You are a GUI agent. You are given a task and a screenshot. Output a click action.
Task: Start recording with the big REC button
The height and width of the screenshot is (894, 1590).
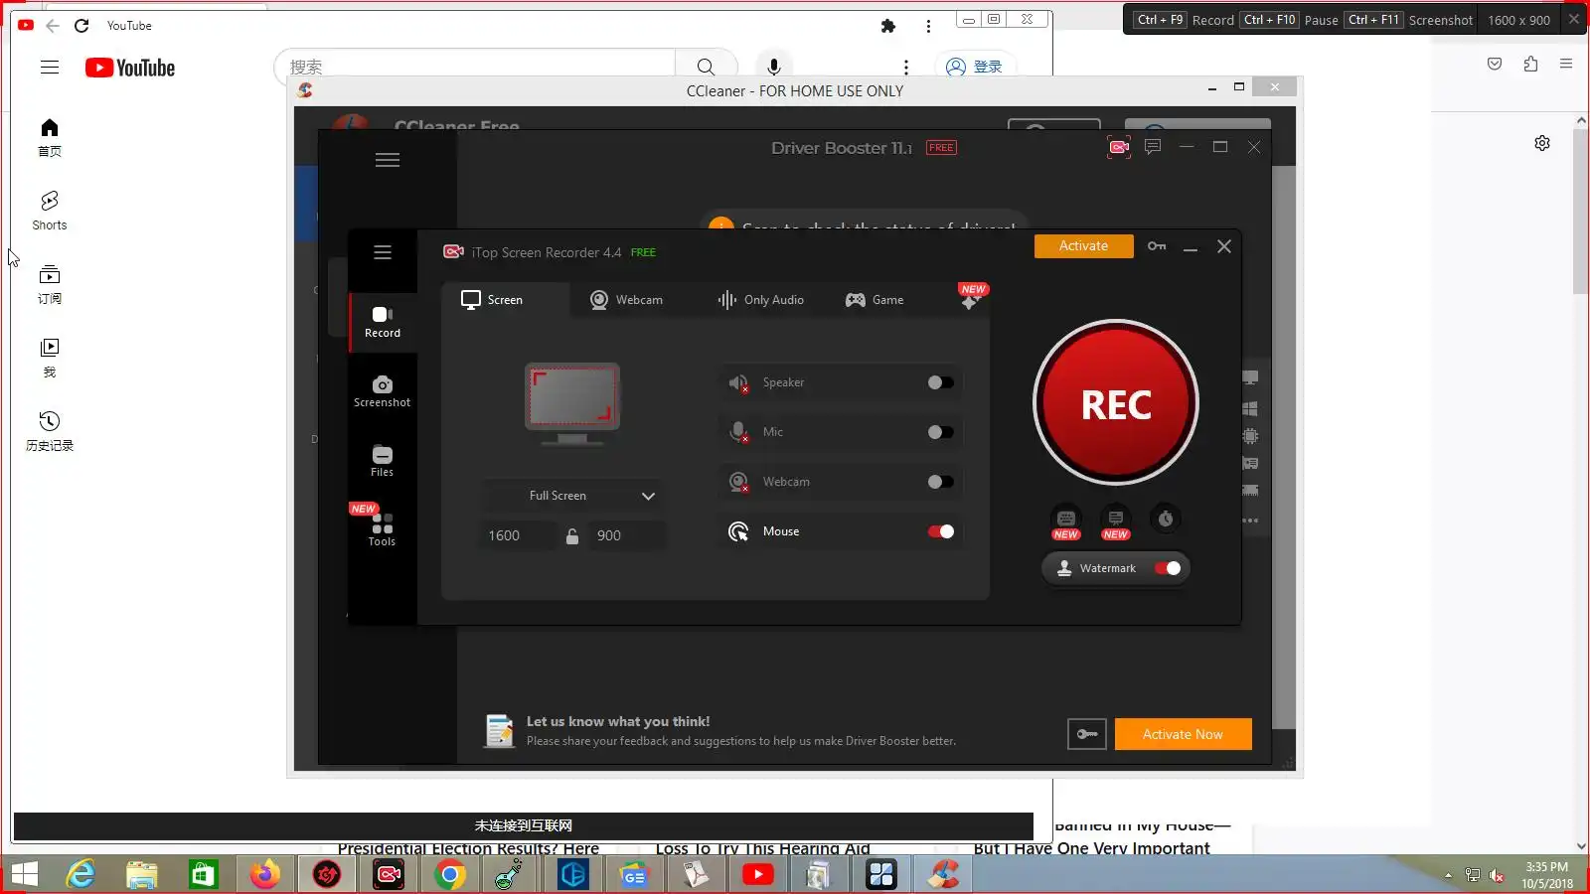tap(1116, 403)
